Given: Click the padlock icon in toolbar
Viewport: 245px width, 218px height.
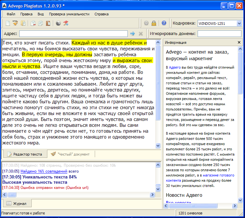Looking at the screenshot, I should pos(154,23).
